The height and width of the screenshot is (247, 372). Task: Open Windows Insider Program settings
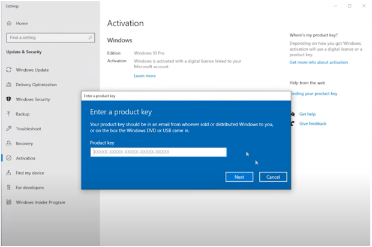(x=40, y=202)
